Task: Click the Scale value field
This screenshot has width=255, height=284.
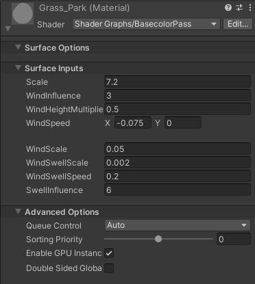Action: coord(178,82)
